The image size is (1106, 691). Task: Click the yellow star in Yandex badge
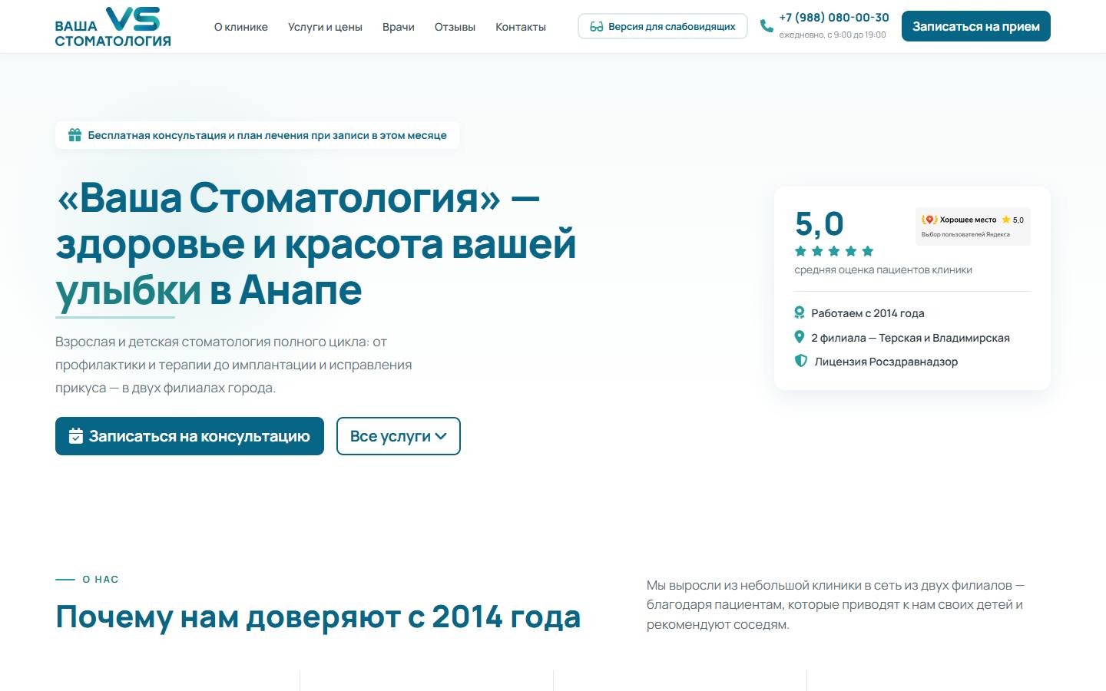(1006, 220)
